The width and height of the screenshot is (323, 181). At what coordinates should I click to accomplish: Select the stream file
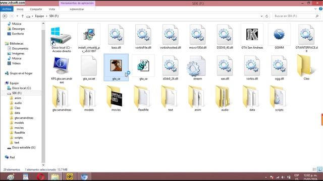(197, 68)
